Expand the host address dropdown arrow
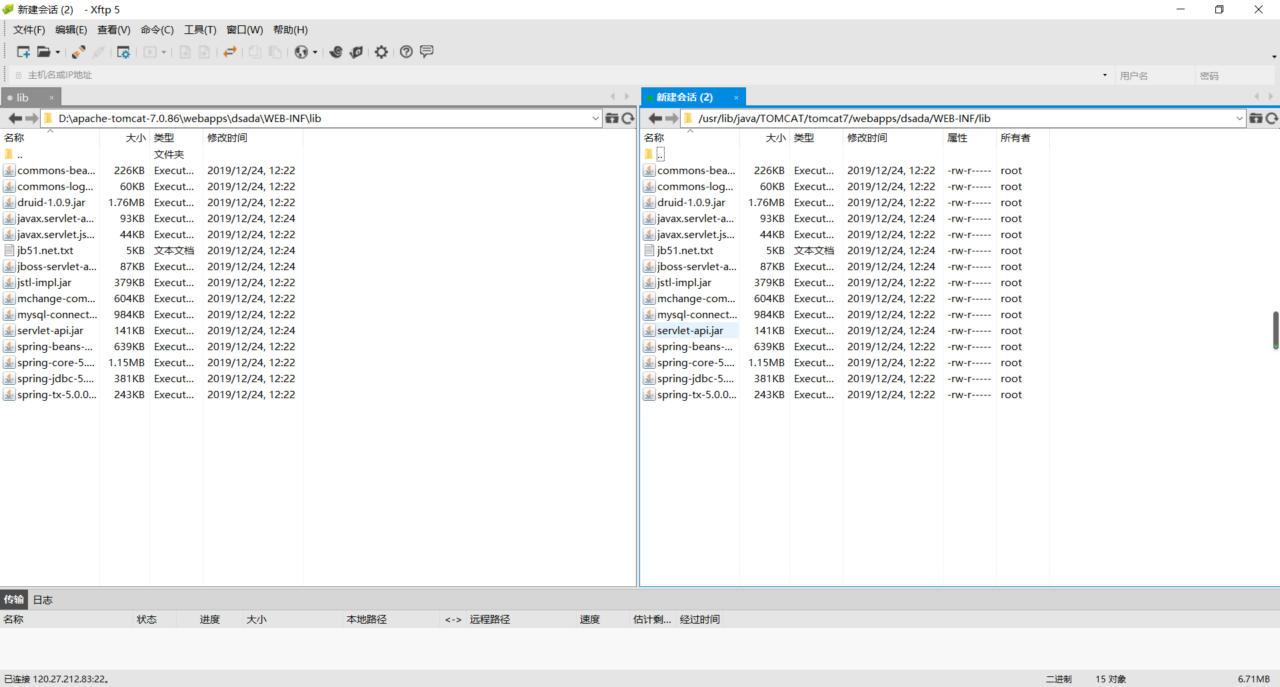The image size is (1280, 687). click(1105, 75)
